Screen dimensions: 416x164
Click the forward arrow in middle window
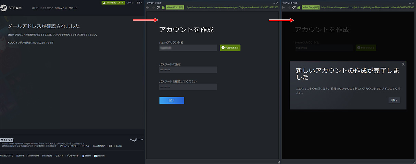point(153,7)
